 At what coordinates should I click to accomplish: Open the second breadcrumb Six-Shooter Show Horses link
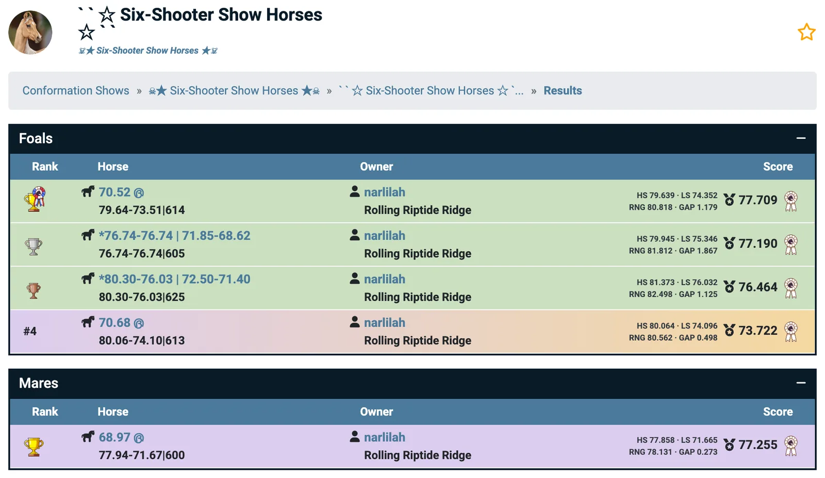[x=234, y=91]
